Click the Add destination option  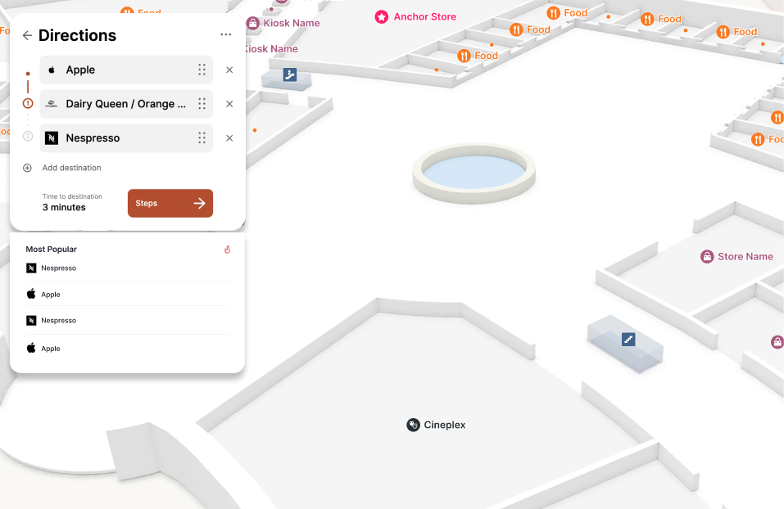coord(74,168)
